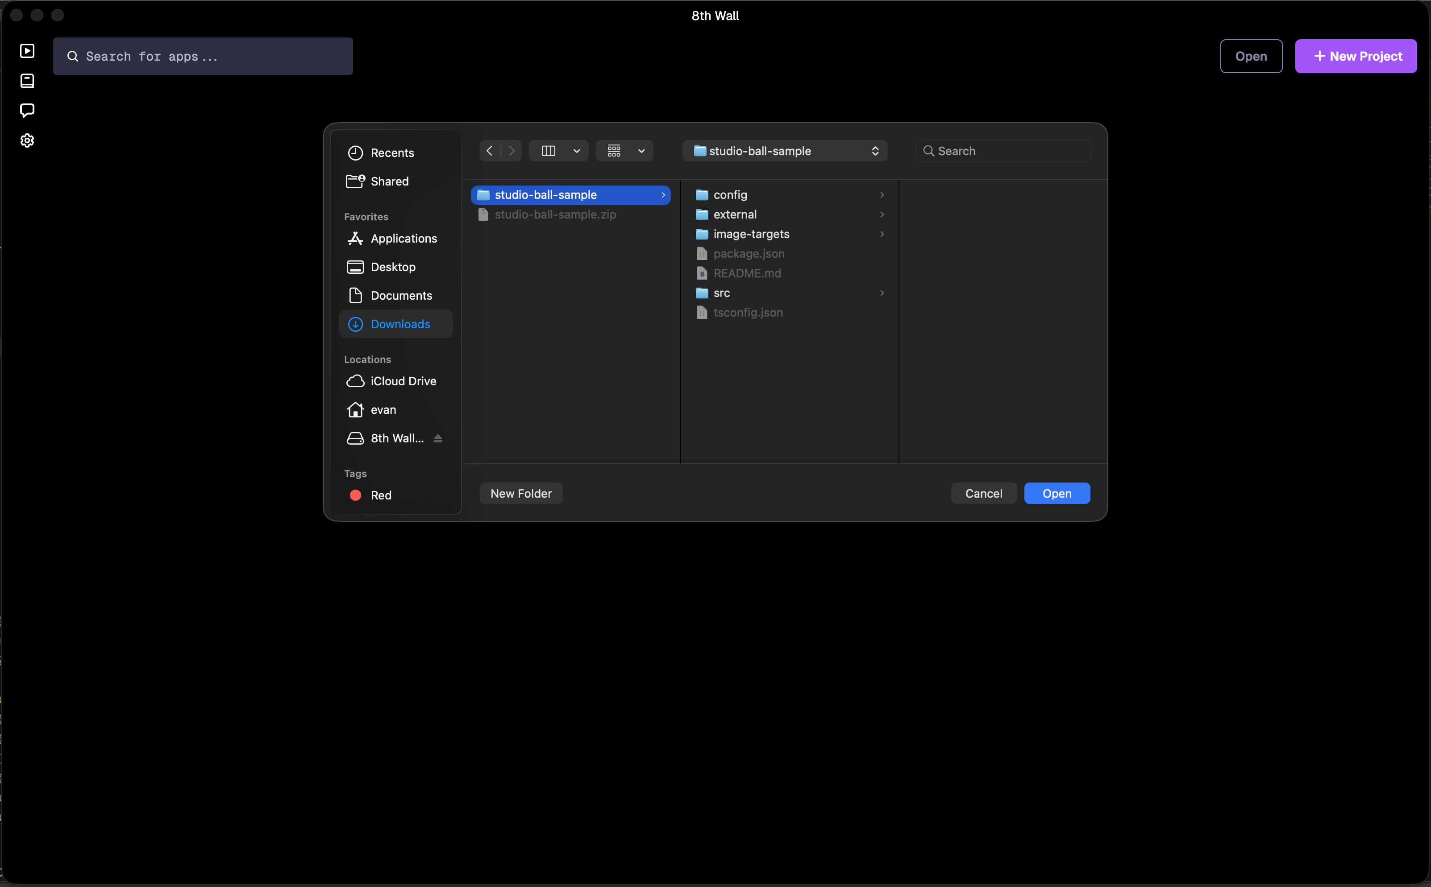Open the book docs icon in sidebar
Viewport: 1431px width, 887px height.
pyautogui.click(x=27, y=81)
